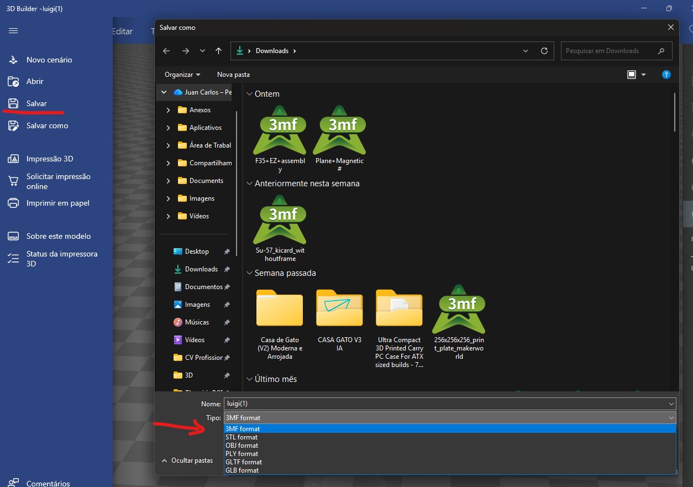Viewport: 693px width, 487px height.
Task: Click the Impressão 3D icon
Action: 13,159
